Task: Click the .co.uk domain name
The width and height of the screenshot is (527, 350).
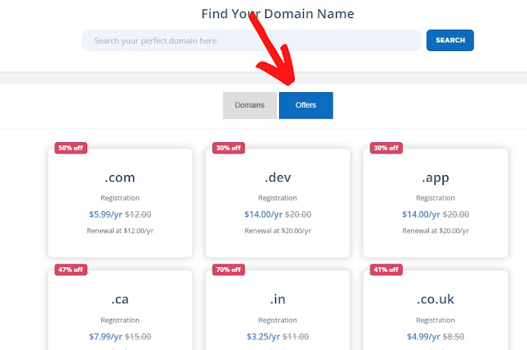Action: click(436, 299)
